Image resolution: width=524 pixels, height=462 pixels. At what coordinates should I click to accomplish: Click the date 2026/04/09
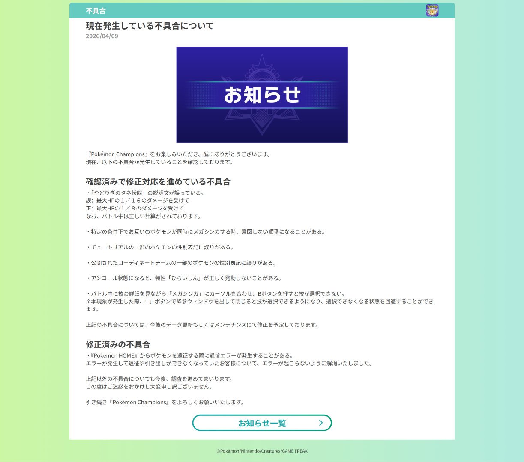point(102,36)
